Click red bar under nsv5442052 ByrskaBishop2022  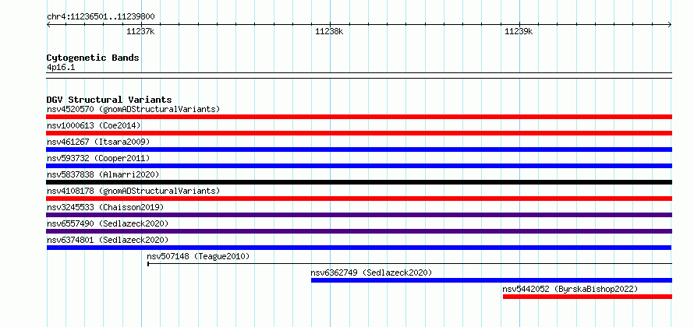pyautogui.click(x=587, y=297)
